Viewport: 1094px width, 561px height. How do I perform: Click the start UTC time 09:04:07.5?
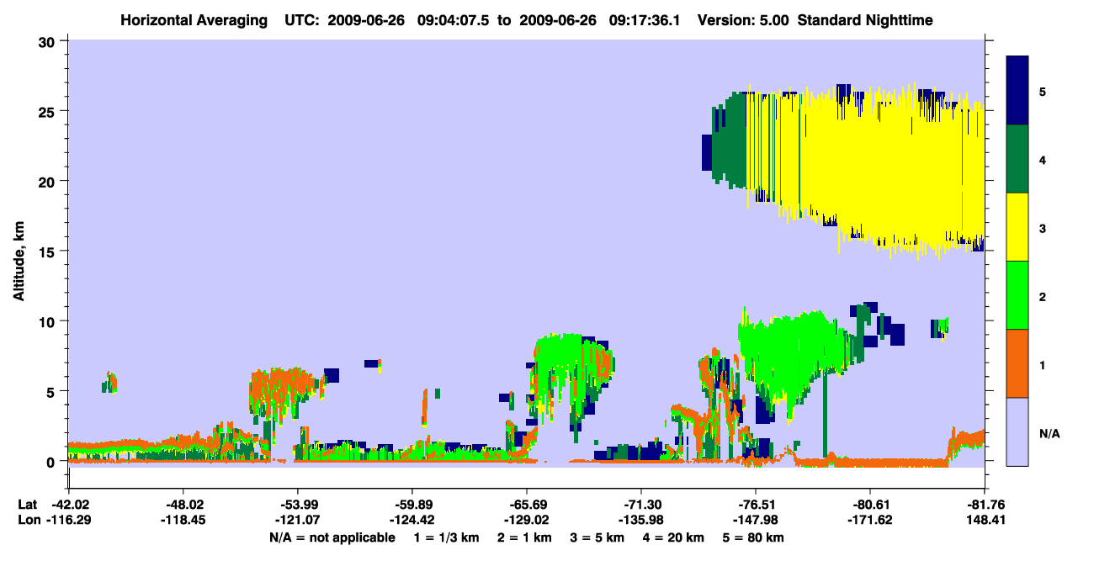[x=459, y=19]
